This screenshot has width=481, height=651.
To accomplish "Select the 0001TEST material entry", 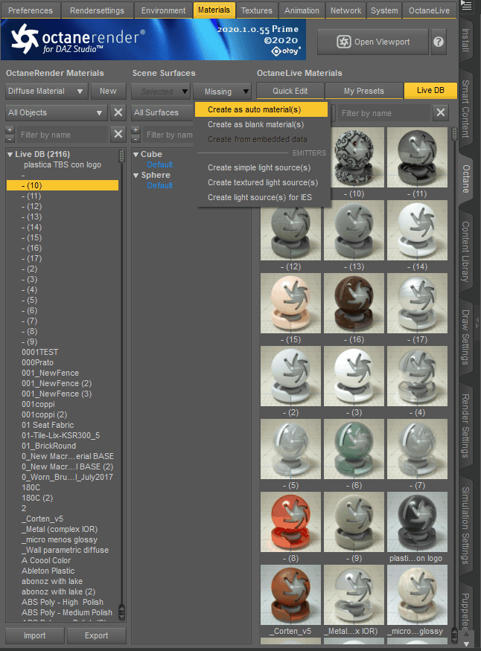I will (x=40, y=352).
